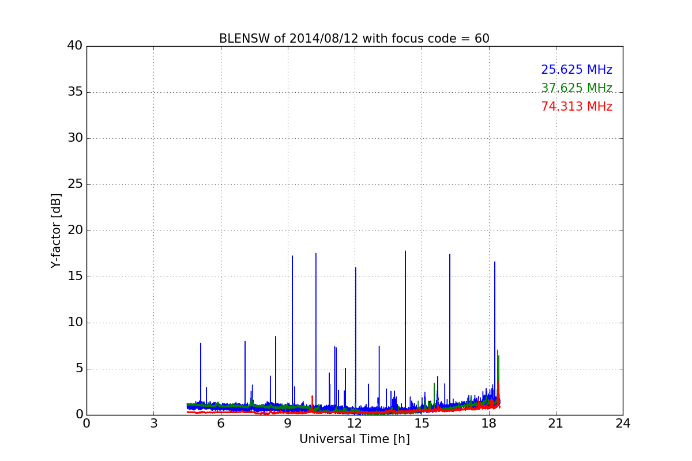Click the tallest blue spike peak just after 14 h
Viewport: 692px width, 461px height.
click(405, 251)
